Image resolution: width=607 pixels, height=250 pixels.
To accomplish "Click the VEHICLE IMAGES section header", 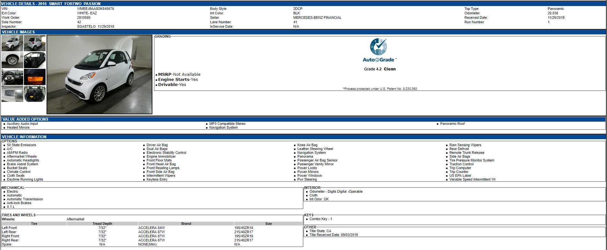I will (18, 32).
